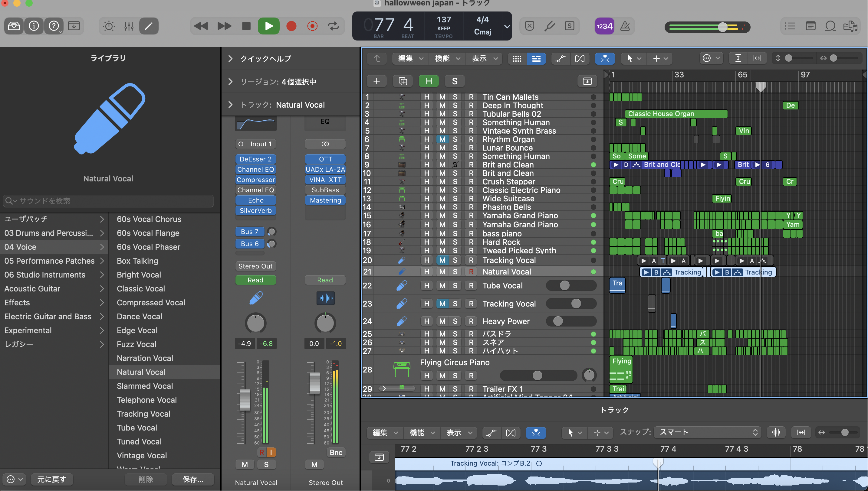
Task: Expand Trailer FX 1 track stack
Action: (x=384, y=389)
